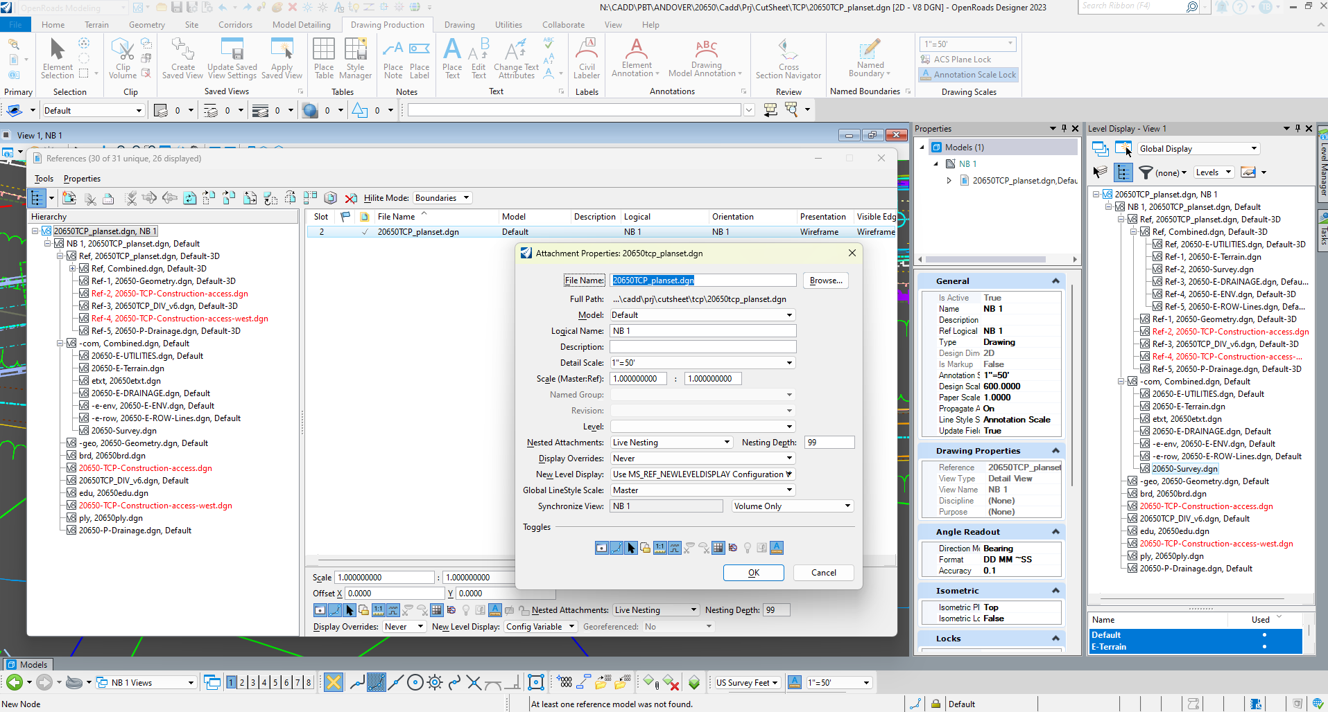
Task: Uncheck Ref-2 20650-TCP-Construction-access.dgn in Level Display
Action: [1144, 331]
